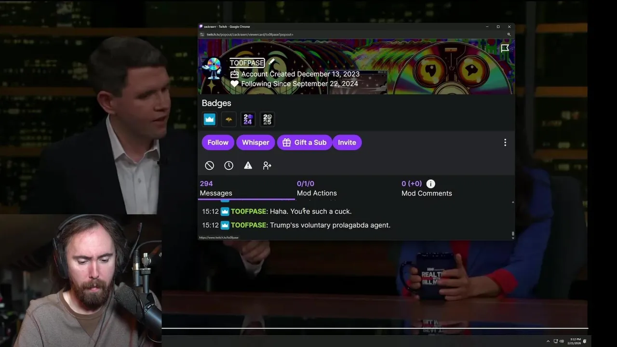Switch to the Mod Comments tab

[427, 188]
